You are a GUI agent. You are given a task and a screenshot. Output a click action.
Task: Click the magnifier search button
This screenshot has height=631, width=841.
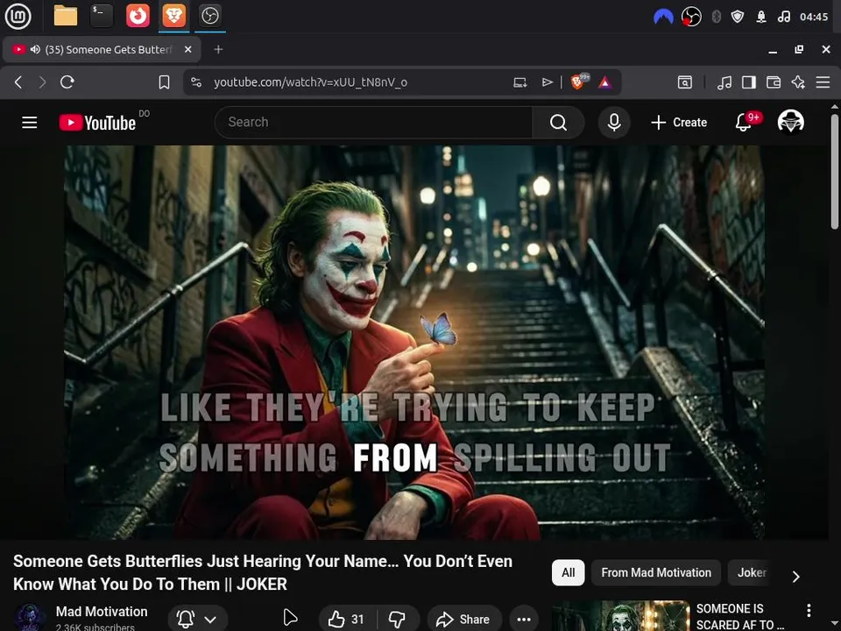(558, 123)
